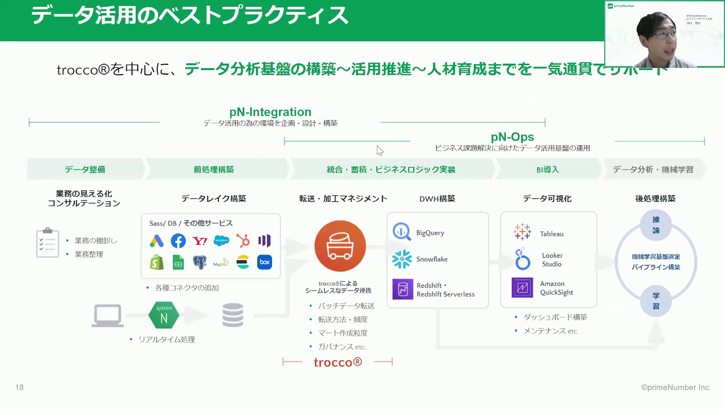
Task: Click the Snowflake logo icon
Action: 401,259
